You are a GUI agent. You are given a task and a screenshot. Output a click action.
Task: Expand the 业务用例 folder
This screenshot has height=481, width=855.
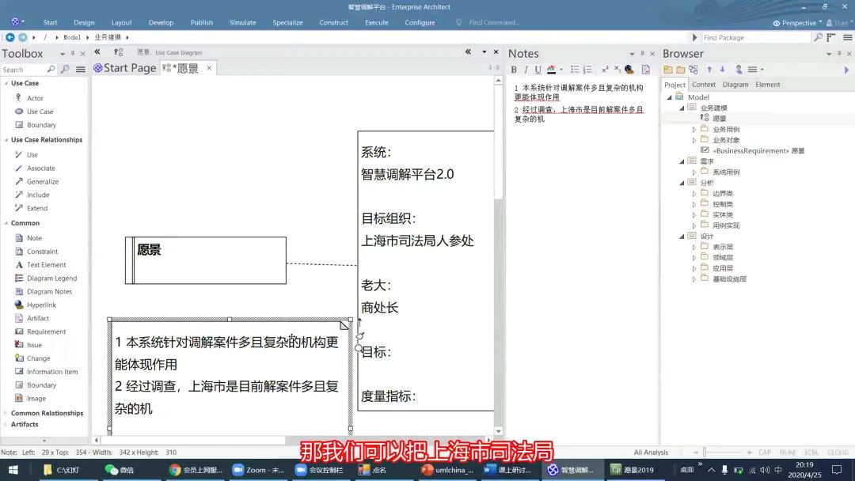694,130
